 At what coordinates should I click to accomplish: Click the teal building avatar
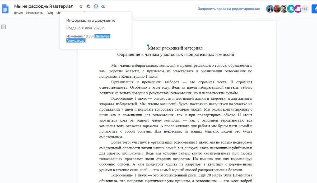point(291,9)
